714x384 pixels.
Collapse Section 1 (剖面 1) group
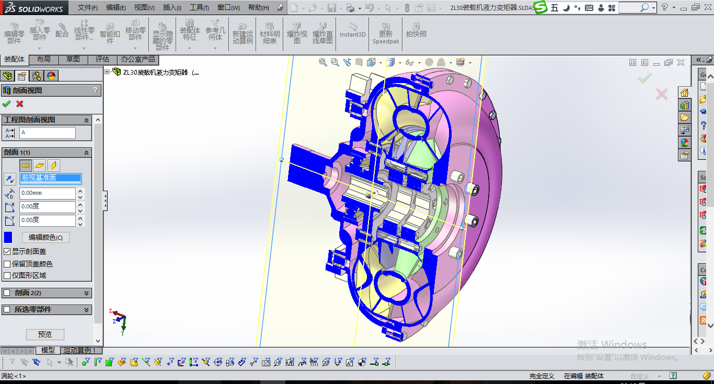(x=87, y=153)
